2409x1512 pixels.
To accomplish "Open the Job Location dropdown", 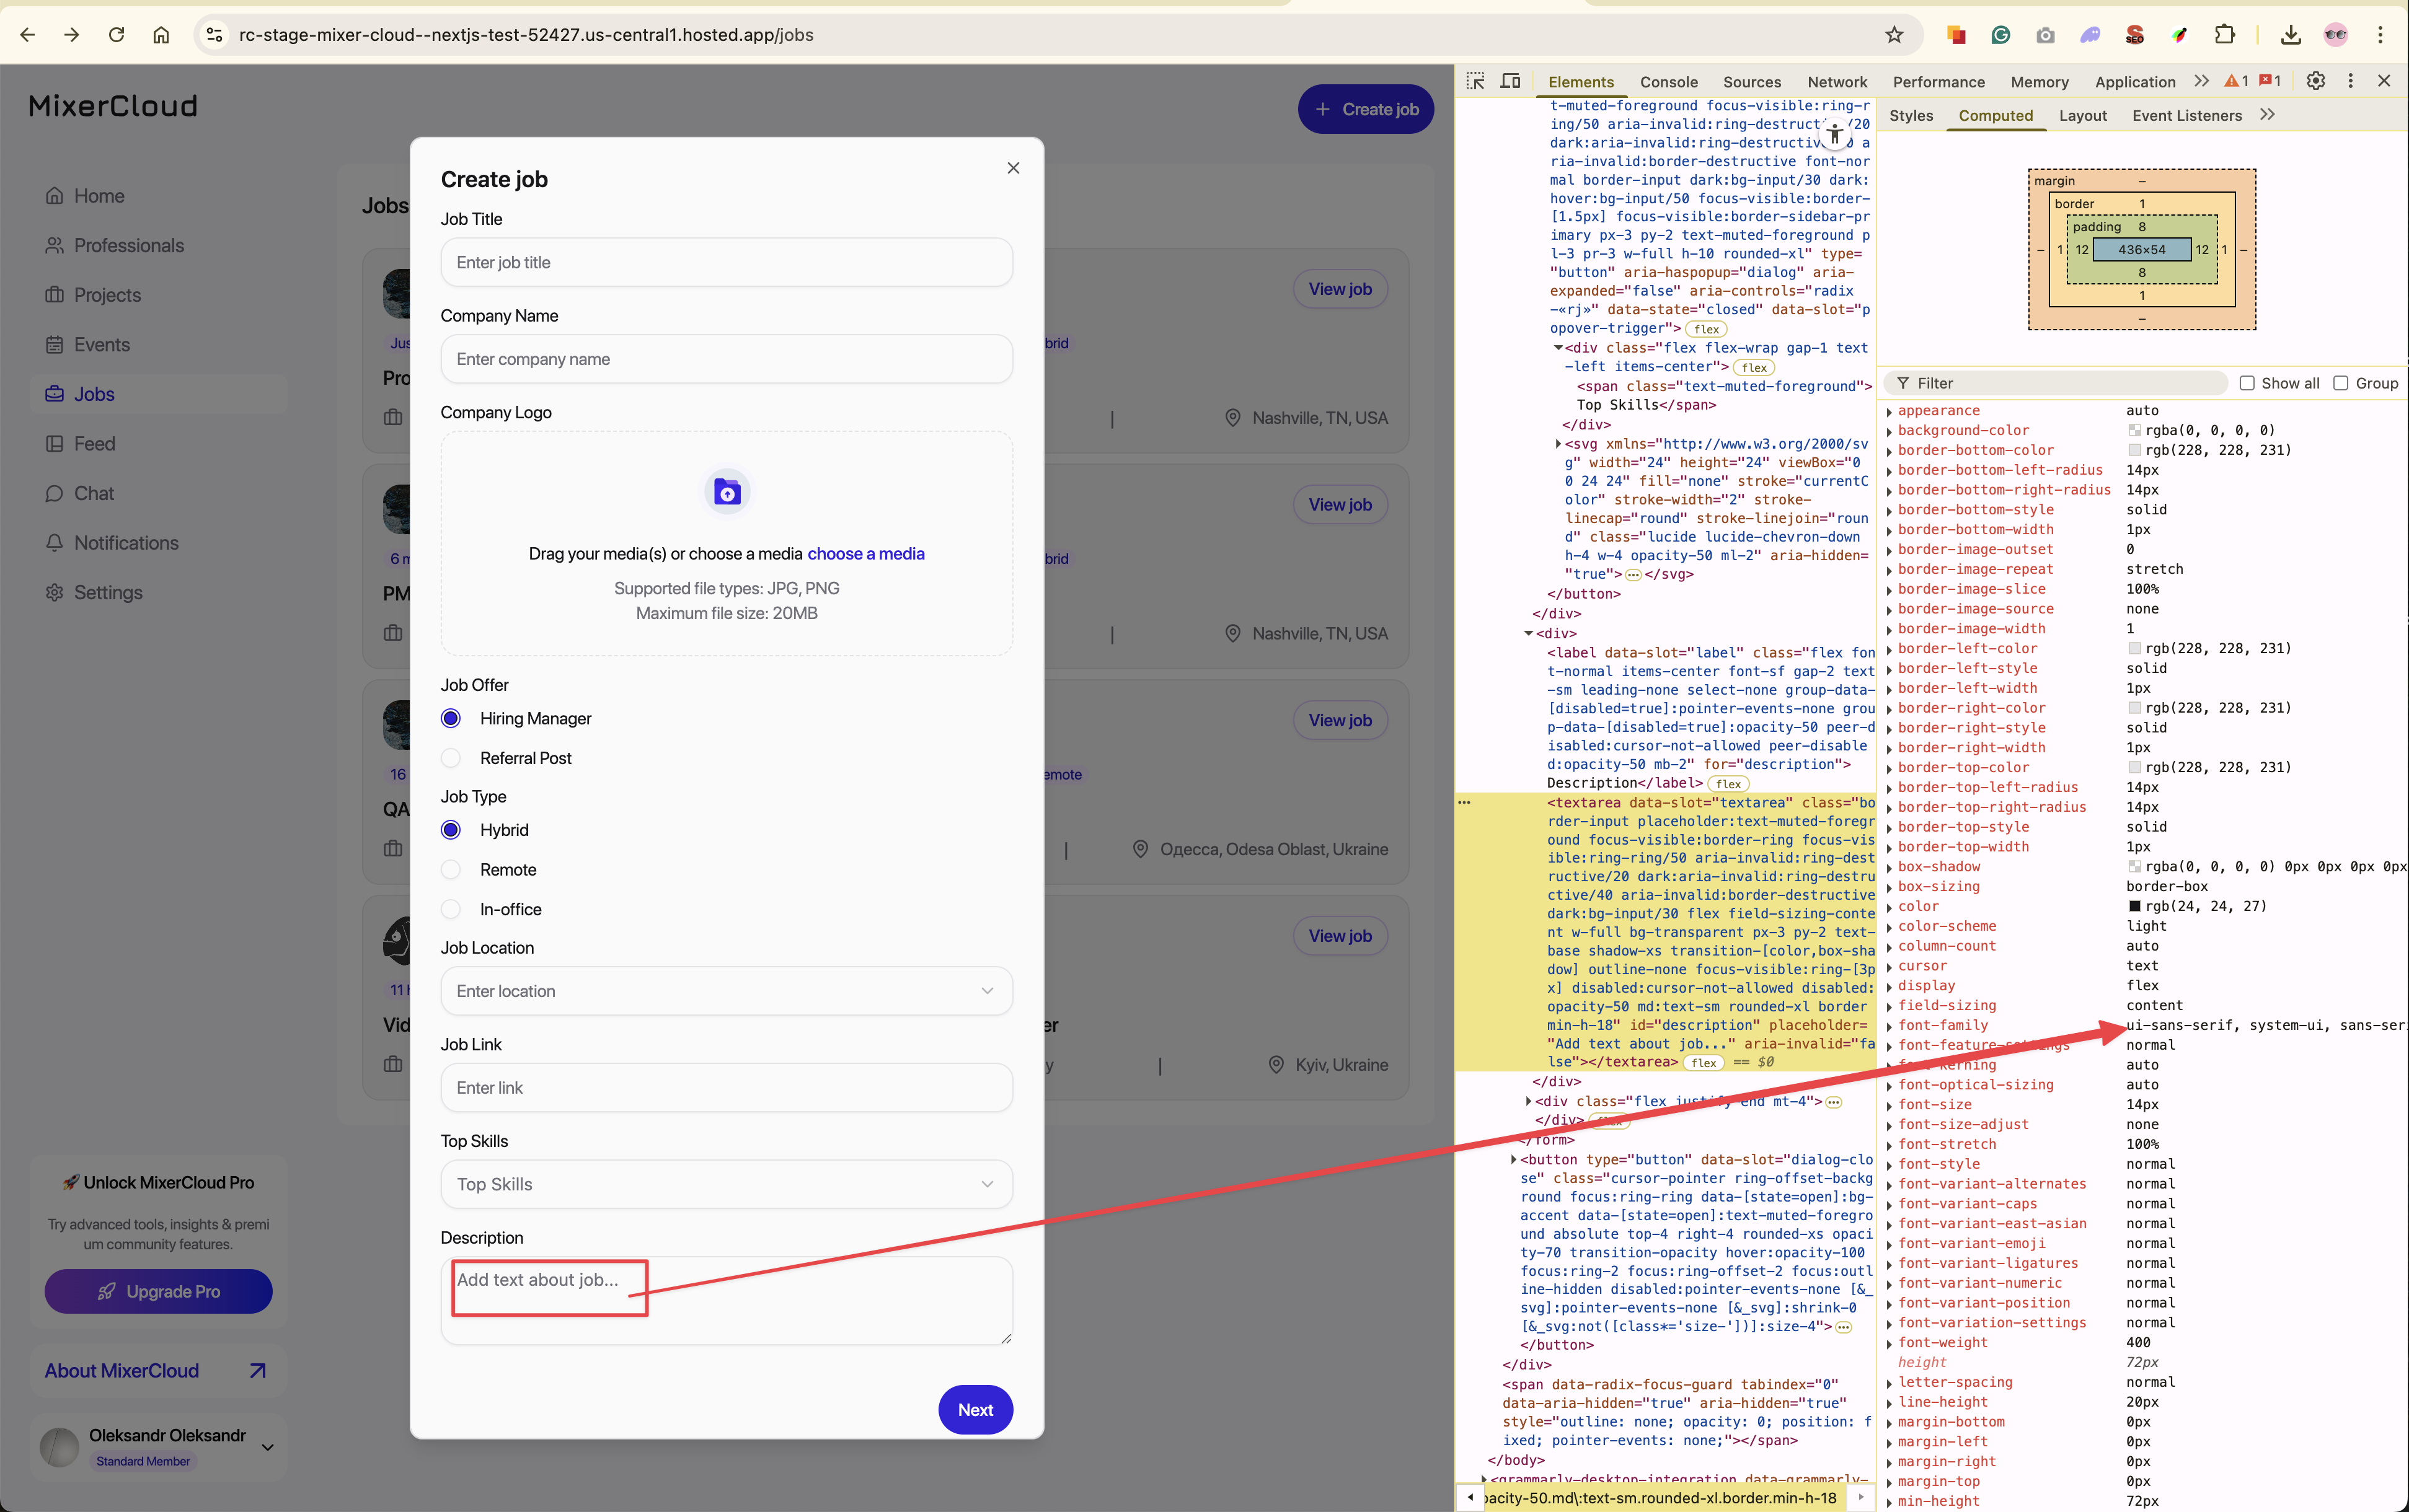I will (x=727, y=991).
